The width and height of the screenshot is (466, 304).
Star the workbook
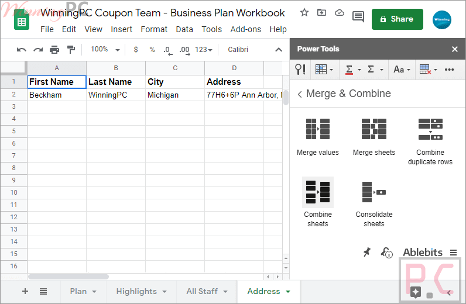tap(304, 12)
